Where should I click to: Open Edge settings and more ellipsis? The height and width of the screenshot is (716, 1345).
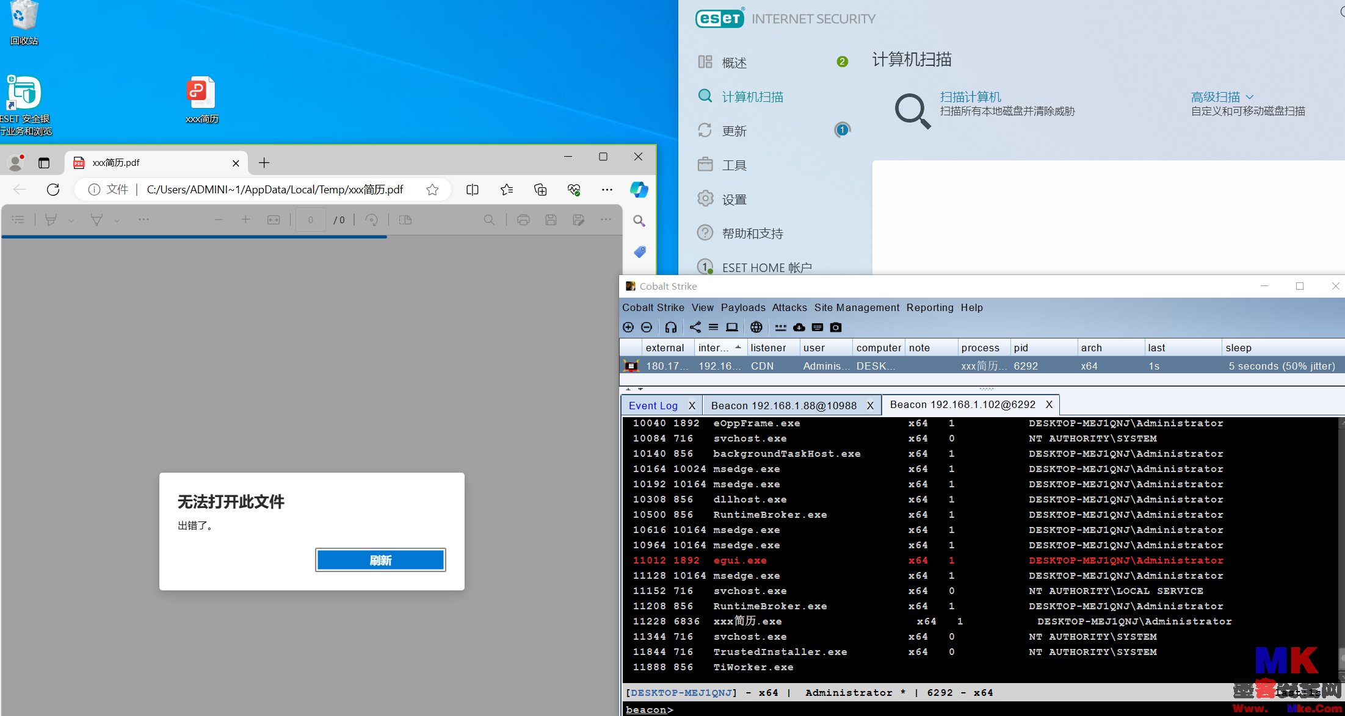[x=607, y=190]
